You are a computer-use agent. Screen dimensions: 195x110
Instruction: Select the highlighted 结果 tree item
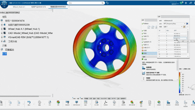pos(5,54)
